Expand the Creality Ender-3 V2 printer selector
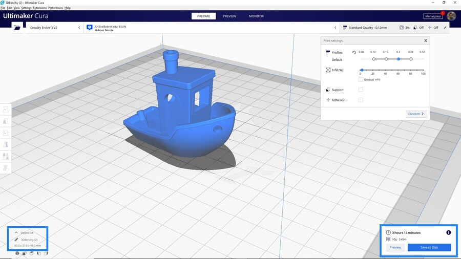Viewport: 461px width, 259px height. click(x=55, y=28)
